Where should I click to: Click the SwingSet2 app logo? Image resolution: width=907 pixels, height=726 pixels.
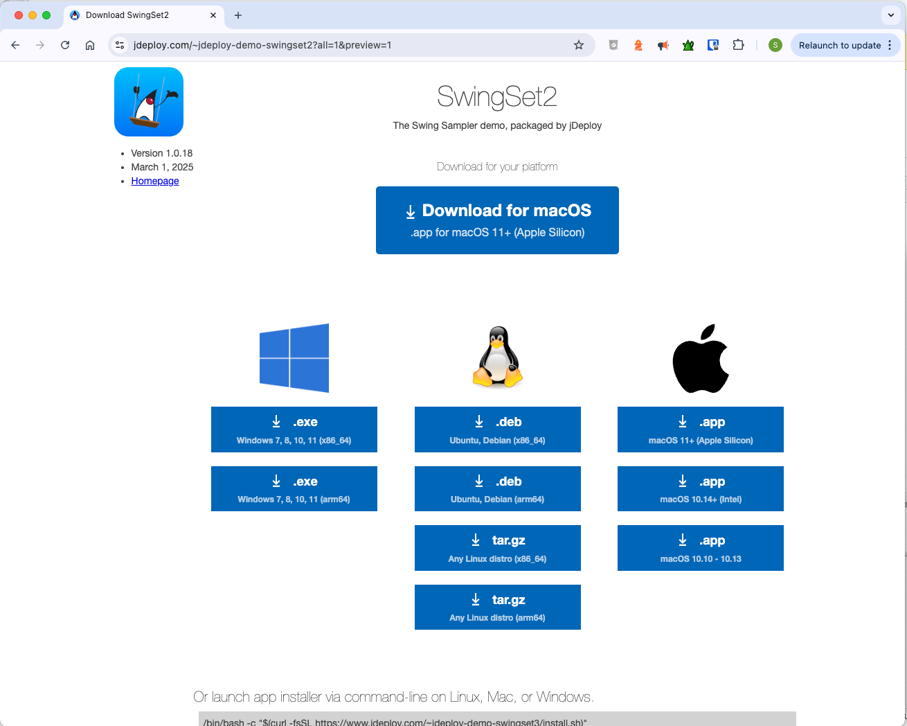[x=148, y=101]
